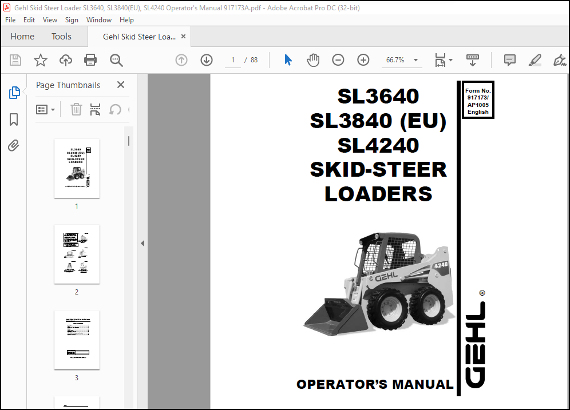This screenshot has height=410, width=570.
Task: Select the page 3 thumbnail
Action: click(x=77, y=340)
